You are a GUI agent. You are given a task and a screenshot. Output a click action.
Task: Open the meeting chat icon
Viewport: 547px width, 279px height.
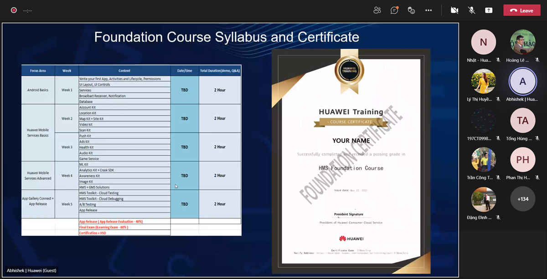click(x=394, y=10)
